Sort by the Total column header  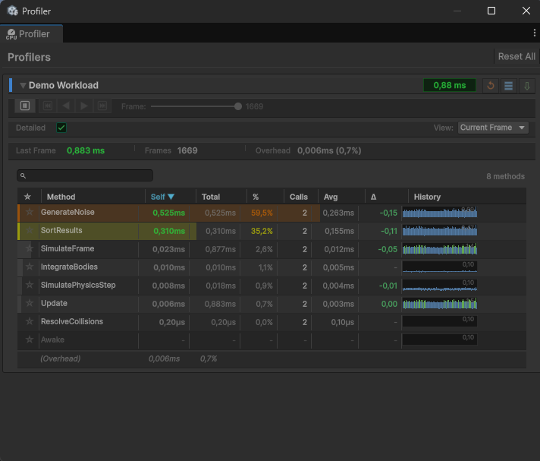tap(211, 197)
